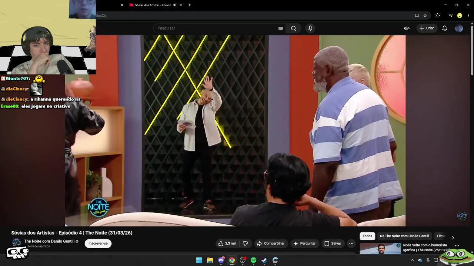Close the Sósias dos Artistas tab

(x=181, y=5)
